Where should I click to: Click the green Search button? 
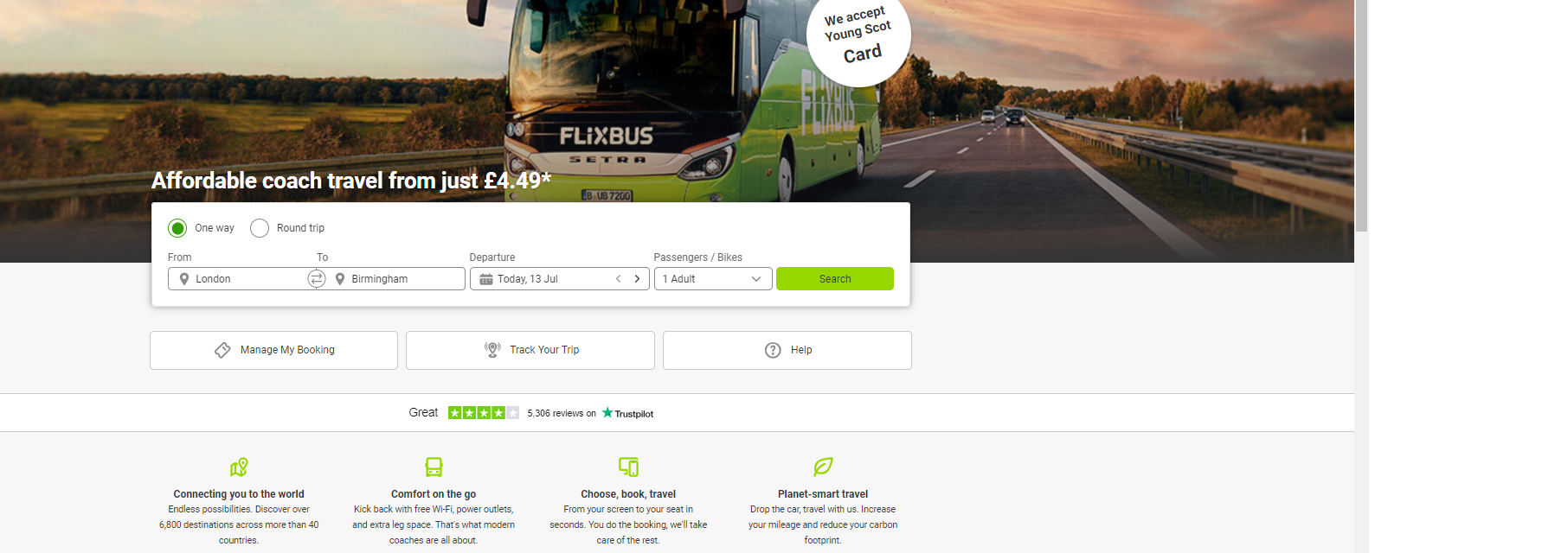835,279
